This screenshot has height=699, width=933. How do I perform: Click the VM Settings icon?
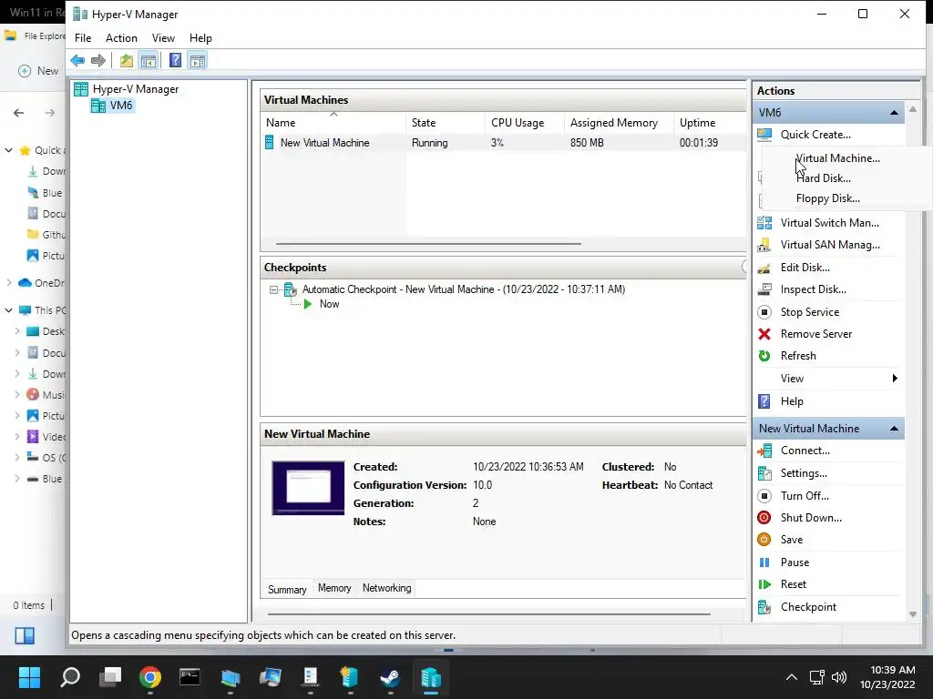tap(764, 473)
